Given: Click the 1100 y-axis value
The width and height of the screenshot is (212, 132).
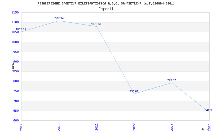Looking at the screenshot, I should pyautogui.click(x=15, y=22).
